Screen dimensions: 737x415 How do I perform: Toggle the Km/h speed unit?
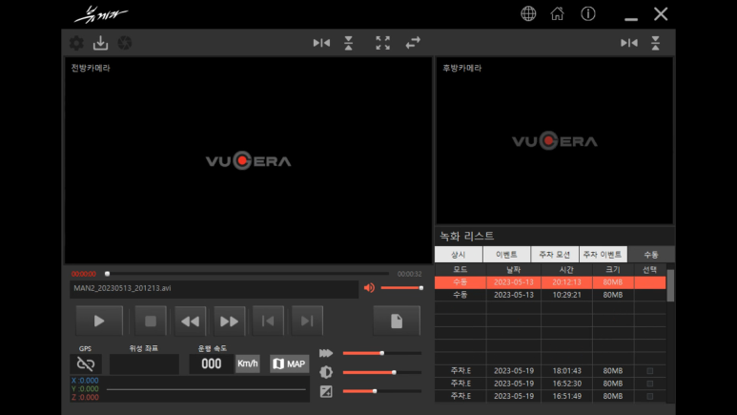pyautogui.click(x=248, y=363)
